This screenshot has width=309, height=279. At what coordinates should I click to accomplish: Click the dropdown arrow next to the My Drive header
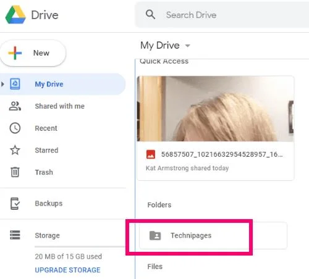tap(187, 46)
